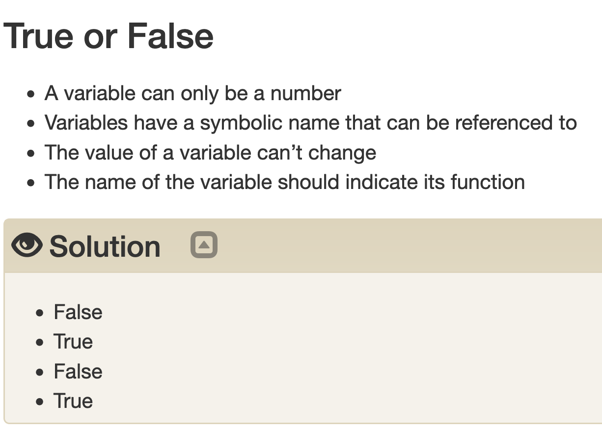Select the bullet reading 'A variable can only be a number'
This screenshot has height=431, width=602.
192,93
